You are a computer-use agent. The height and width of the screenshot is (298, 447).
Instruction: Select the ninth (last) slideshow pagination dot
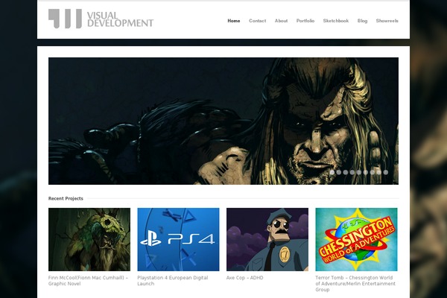pyautogui.click(x=386, y=172)
